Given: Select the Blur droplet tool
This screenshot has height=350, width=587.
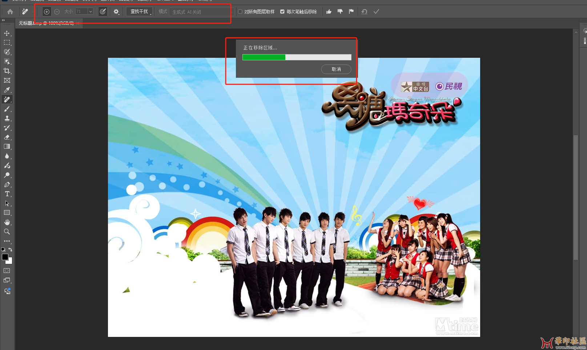Looking at the screenshot, I should pyautogui.click(x=7, y=156).
